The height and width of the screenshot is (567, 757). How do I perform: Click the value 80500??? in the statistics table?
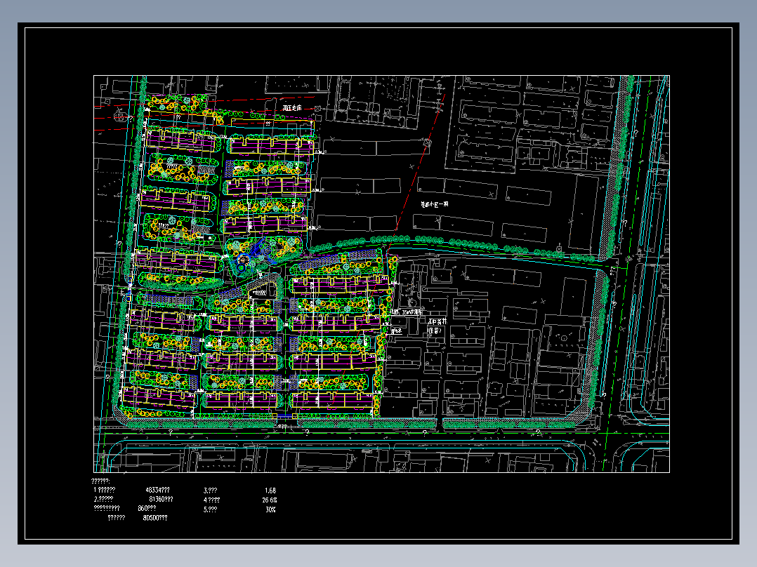point(155,518)
